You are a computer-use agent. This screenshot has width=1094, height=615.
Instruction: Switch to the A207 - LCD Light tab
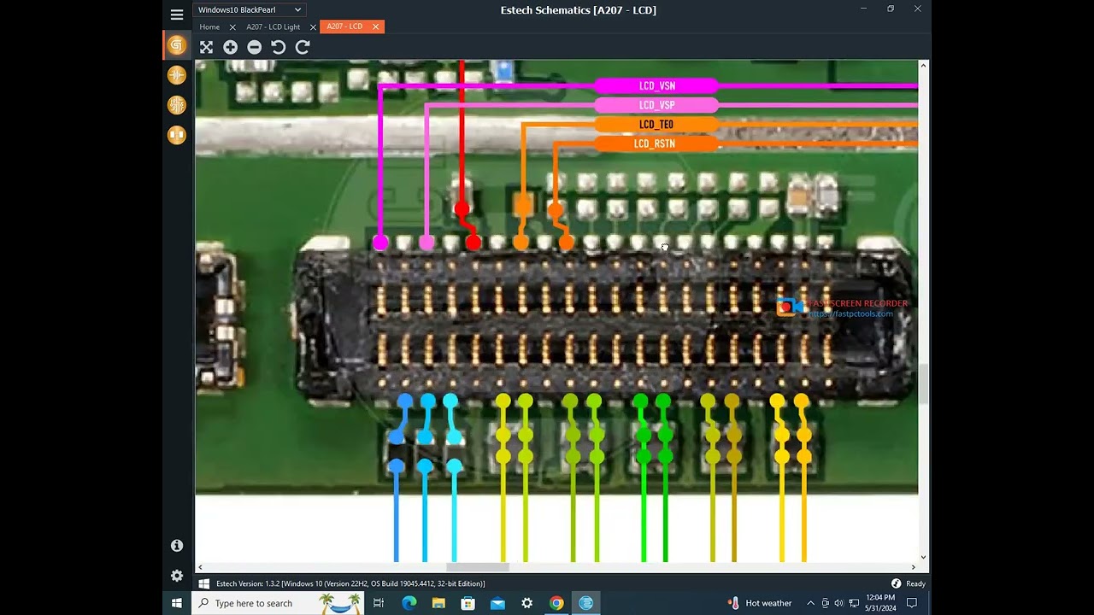[273, 27]
